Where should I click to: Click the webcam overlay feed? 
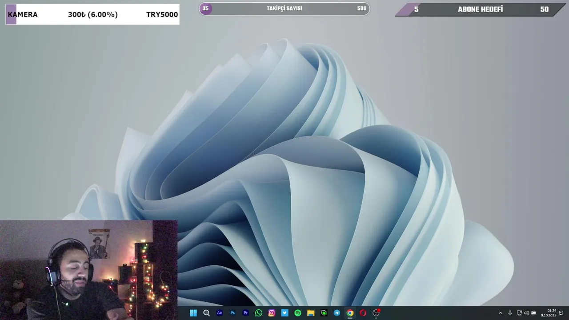click(89, 270)
